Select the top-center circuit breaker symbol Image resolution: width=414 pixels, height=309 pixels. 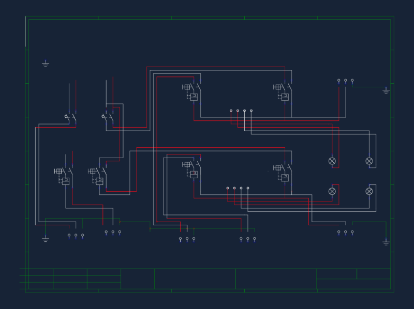pos(191,92)
